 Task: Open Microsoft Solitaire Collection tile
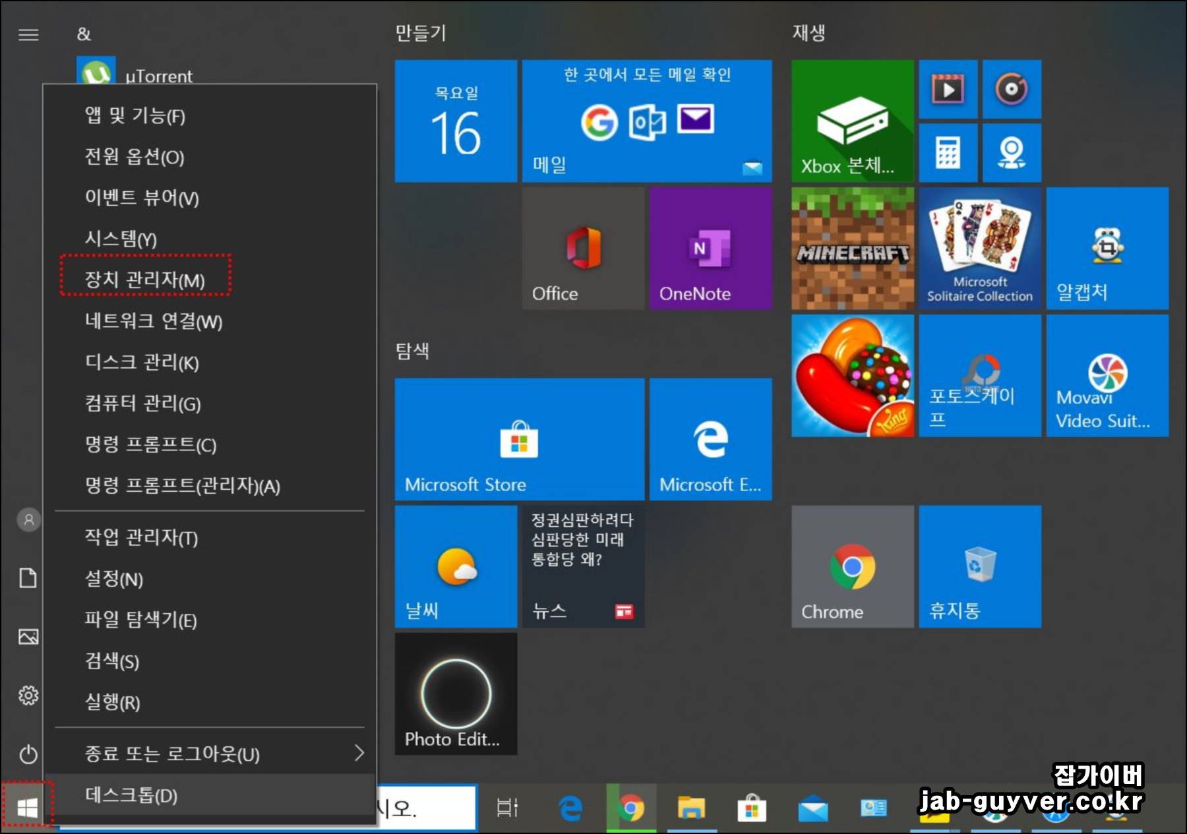980,248
